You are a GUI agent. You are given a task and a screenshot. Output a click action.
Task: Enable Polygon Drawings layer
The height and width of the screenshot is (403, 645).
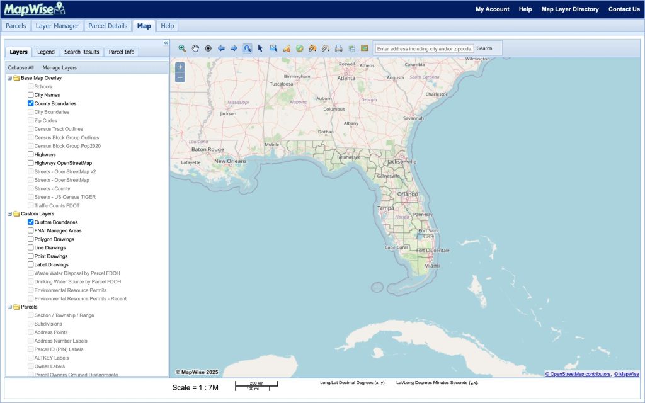(30, 239)
